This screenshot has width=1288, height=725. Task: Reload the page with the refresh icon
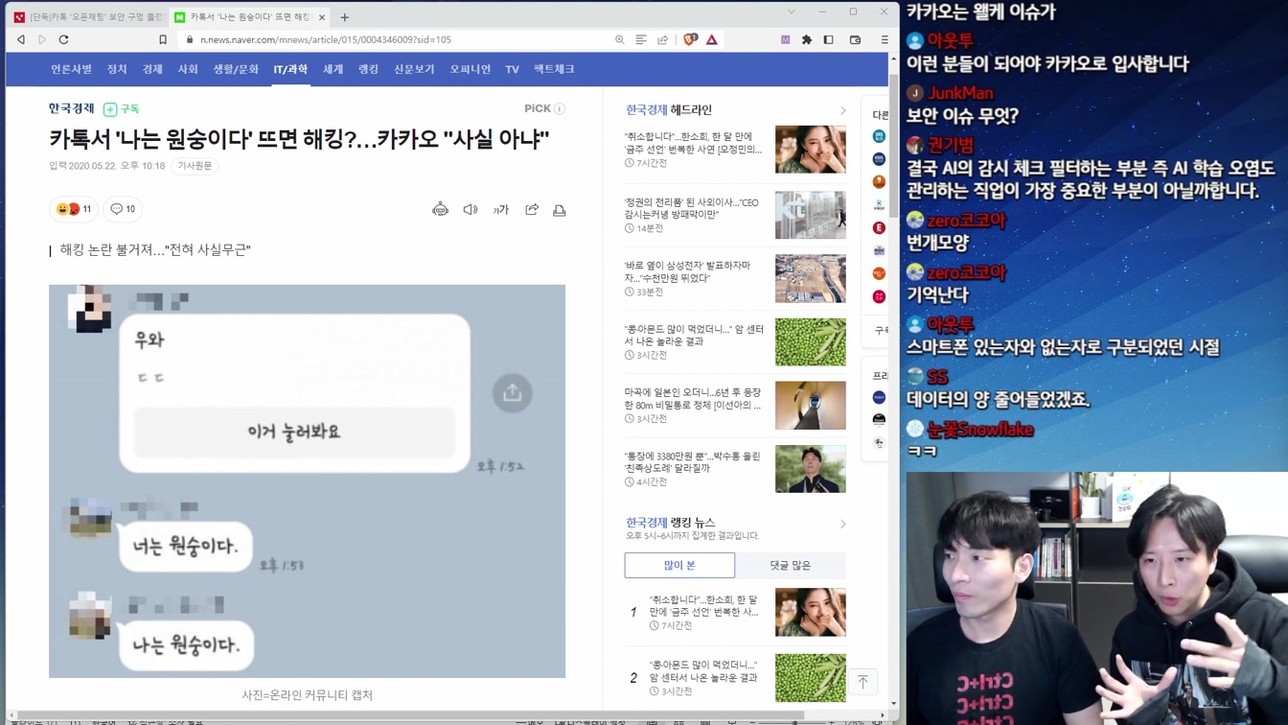[64, 40]
